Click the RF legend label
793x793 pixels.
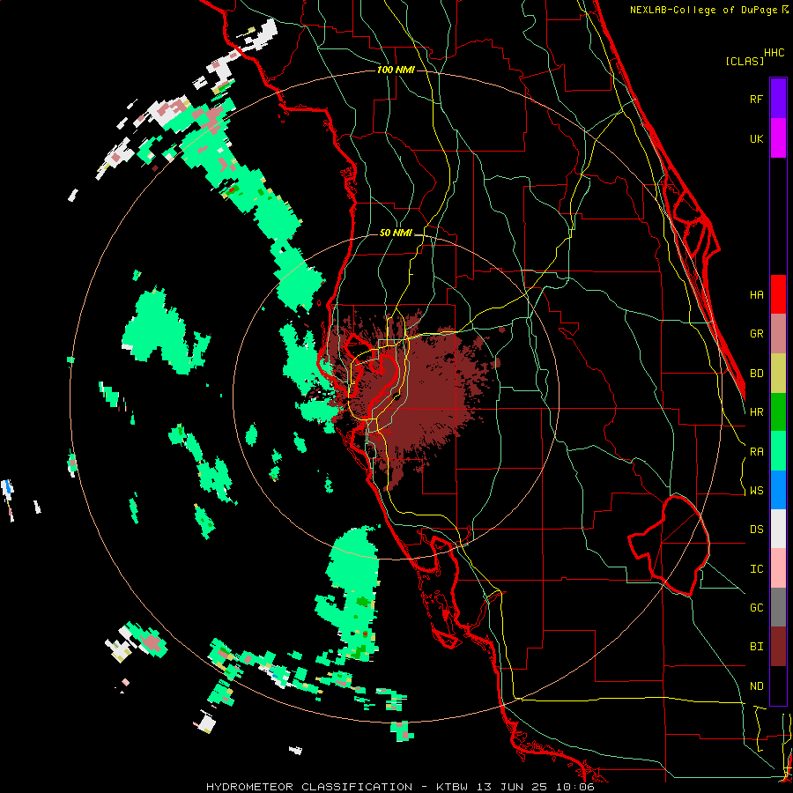[x=757, y=99]
